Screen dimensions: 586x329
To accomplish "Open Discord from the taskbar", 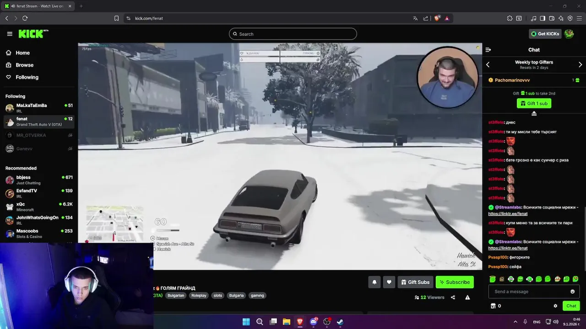I will click(x=314, y=322).
